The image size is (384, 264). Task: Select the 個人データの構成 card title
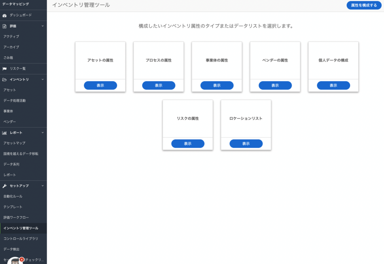pyautogui.click(x=333, y=60)
